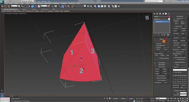Activate the Select Object tool
Viewport: 189px width, 102px height.
click(x=19, y=6)
